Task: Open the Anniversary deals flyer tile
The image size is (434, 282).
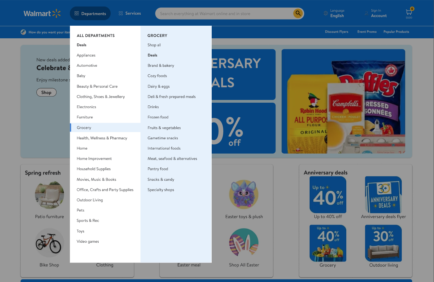Action: tap(383, 195)
